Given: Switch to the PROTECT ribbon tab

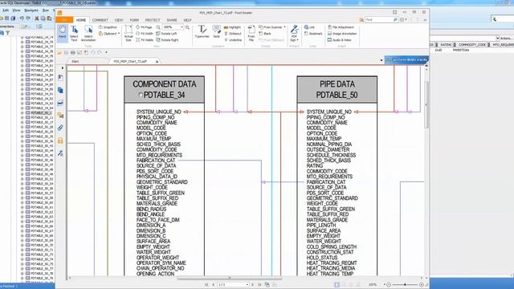Looking at the screenshot, I should tap(153, 20).
